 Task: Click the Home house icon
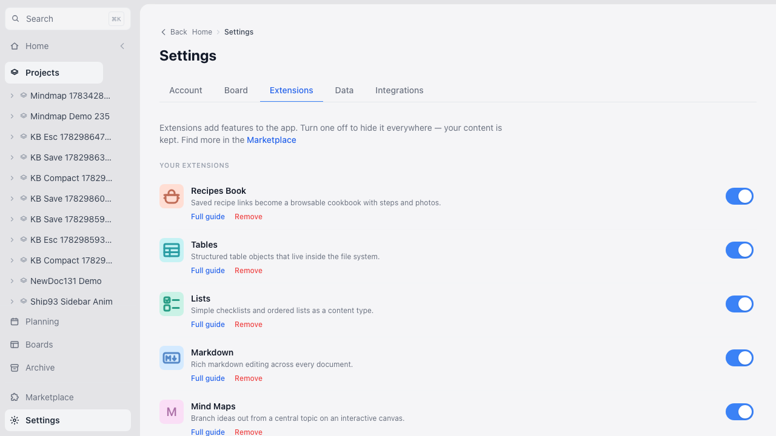[x=15, y=46]
